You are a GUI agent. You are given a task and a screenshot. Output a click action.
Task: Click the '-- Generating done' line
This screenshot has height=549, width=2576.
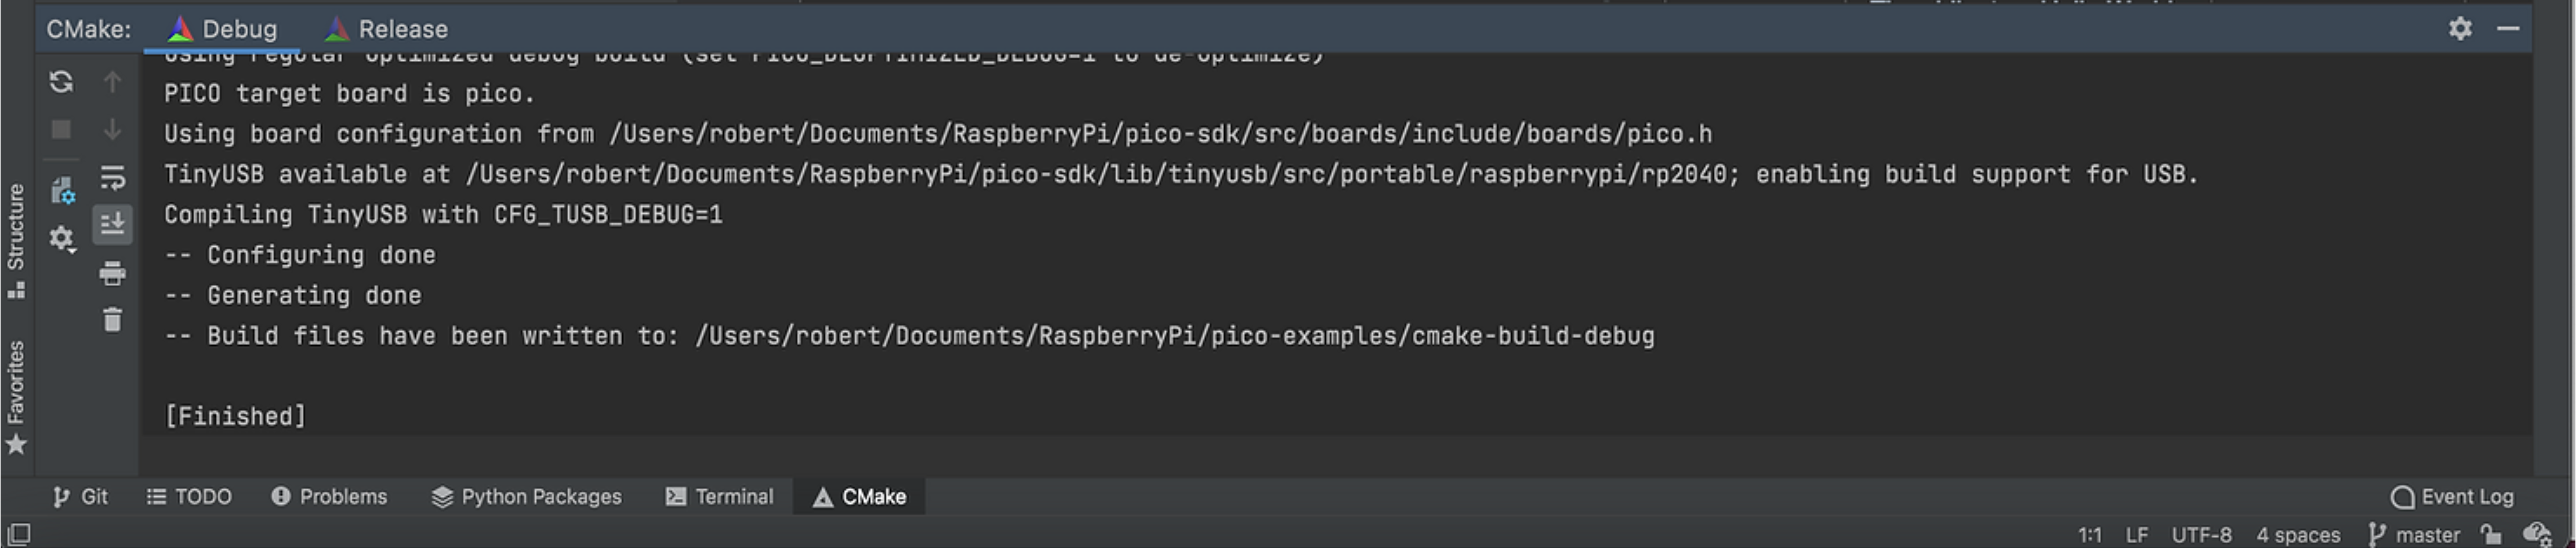pos(293,295)
